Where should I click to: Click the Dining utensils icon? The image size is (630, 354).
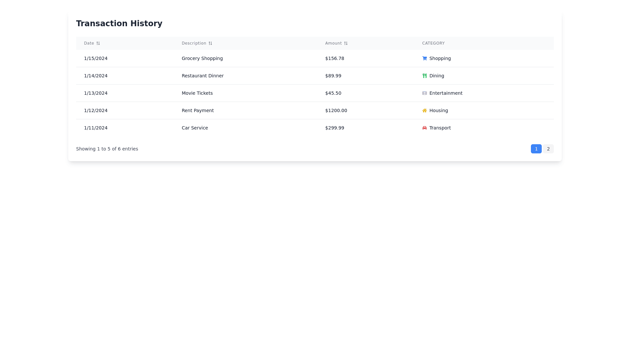click(424, 76)
